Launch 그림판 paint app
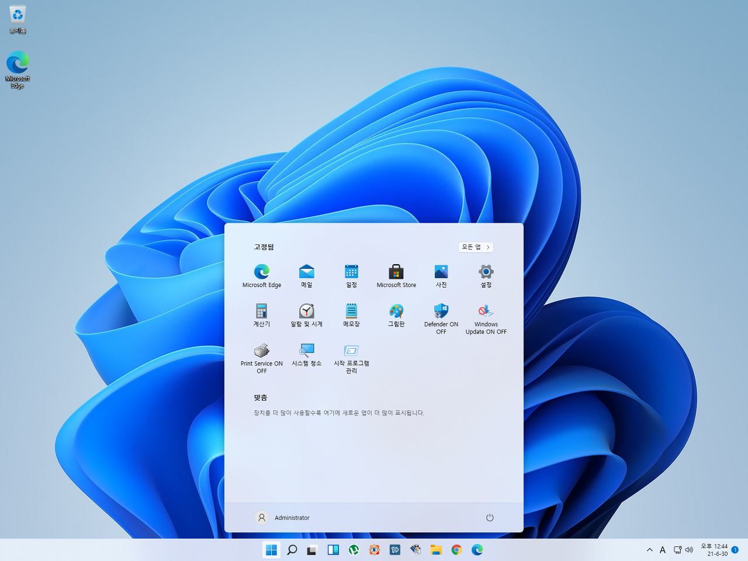The image size is (748, 561). pyautogui.click(x=396, y=315)
